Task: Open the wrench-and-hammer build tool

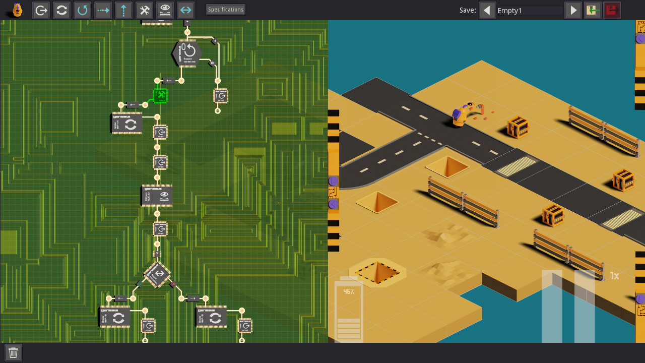Action: click(x=144, y=10)
